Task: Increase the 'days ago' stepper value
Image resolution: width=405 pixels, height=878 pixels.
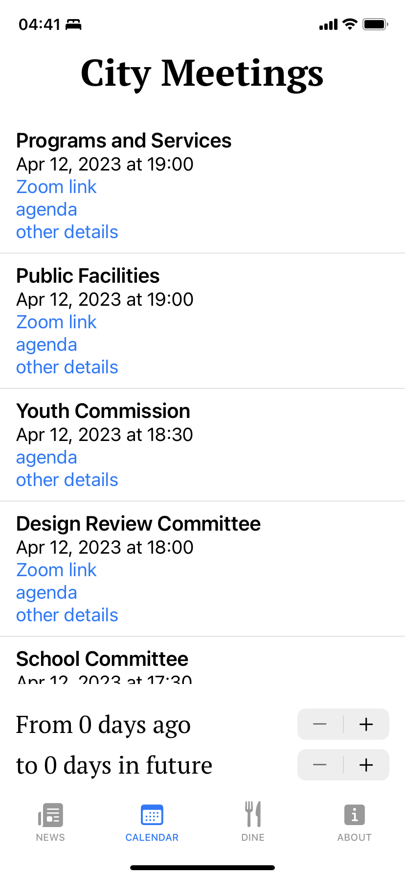Action: click(366, 724)
